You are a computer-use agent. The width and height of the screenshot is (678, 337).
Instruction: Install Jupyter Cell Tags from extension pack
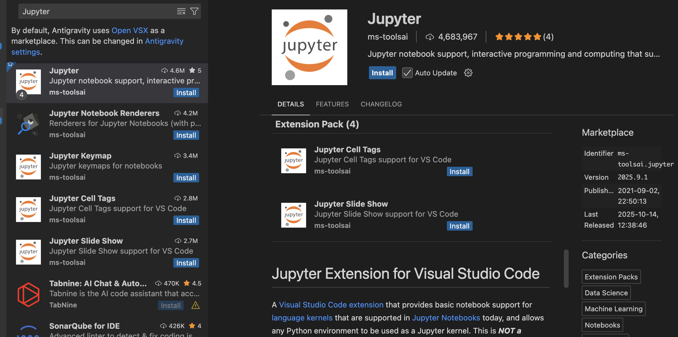coord(459,172)
